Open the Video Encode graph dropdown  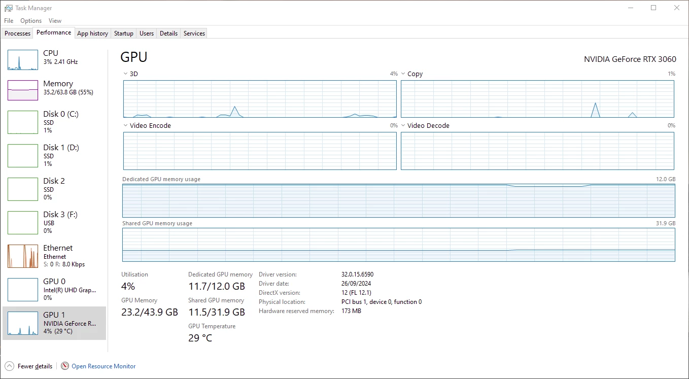point(125,125)
